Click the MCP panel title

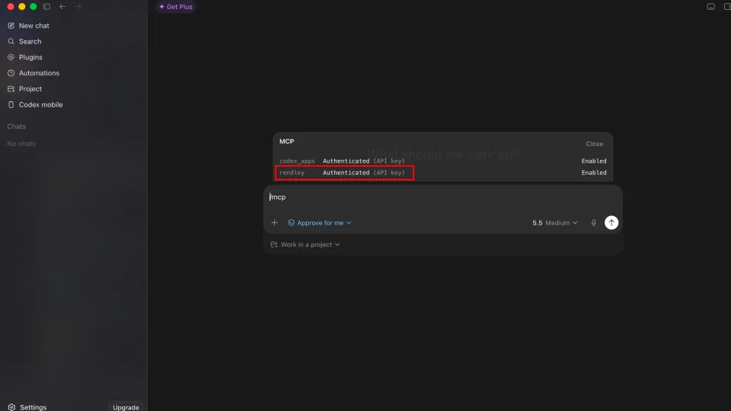(287, 142)
